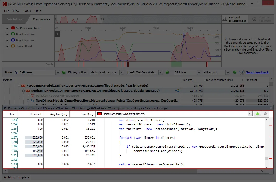Toggle the Gen 0 heap size checkbox
Viewport: 276px width, 182px height.
pyautogui.click(x=7, y=34)
